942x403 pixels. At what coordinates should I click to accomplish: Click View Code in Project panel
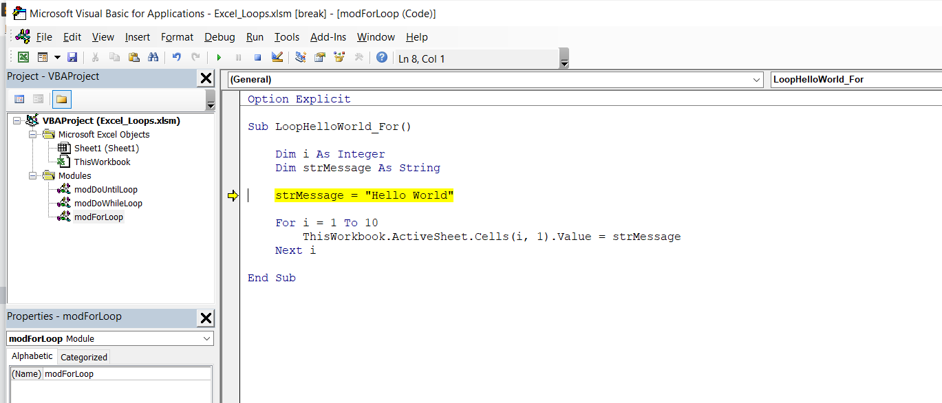point(19,99)
